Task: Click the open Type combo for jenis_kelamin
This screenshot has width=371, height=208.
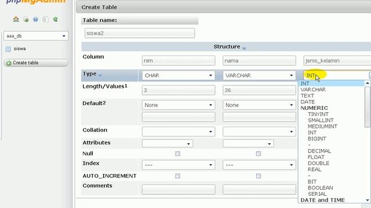Action: click(337, 76)
